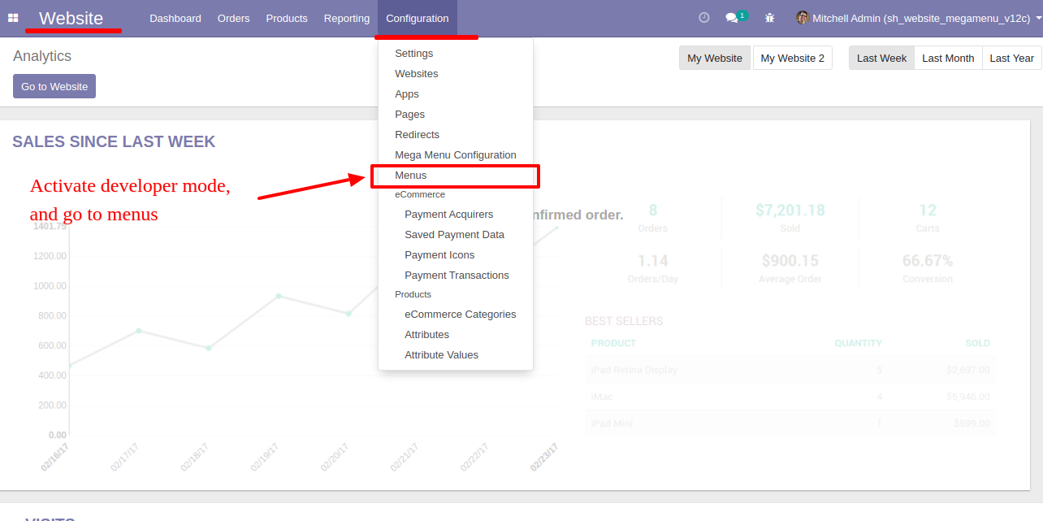Open the Reporting menu
Image resolution: width=1043 pixels, height=521 pixels.
(347, 18)
